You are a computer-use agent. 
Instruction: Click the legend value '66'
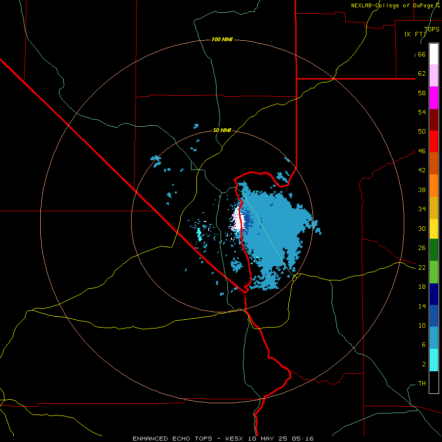click(x=422, y=55)
